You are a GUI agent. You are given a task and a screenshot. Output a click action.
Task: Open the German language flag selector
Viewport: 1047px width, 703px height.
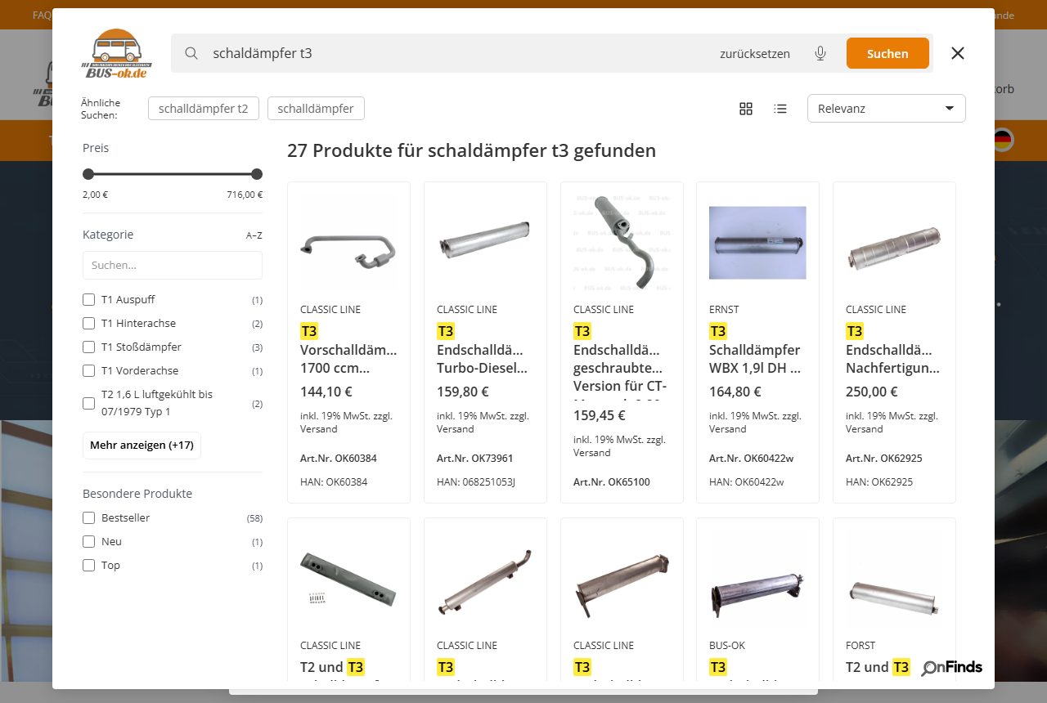(x=1003, y=140)
